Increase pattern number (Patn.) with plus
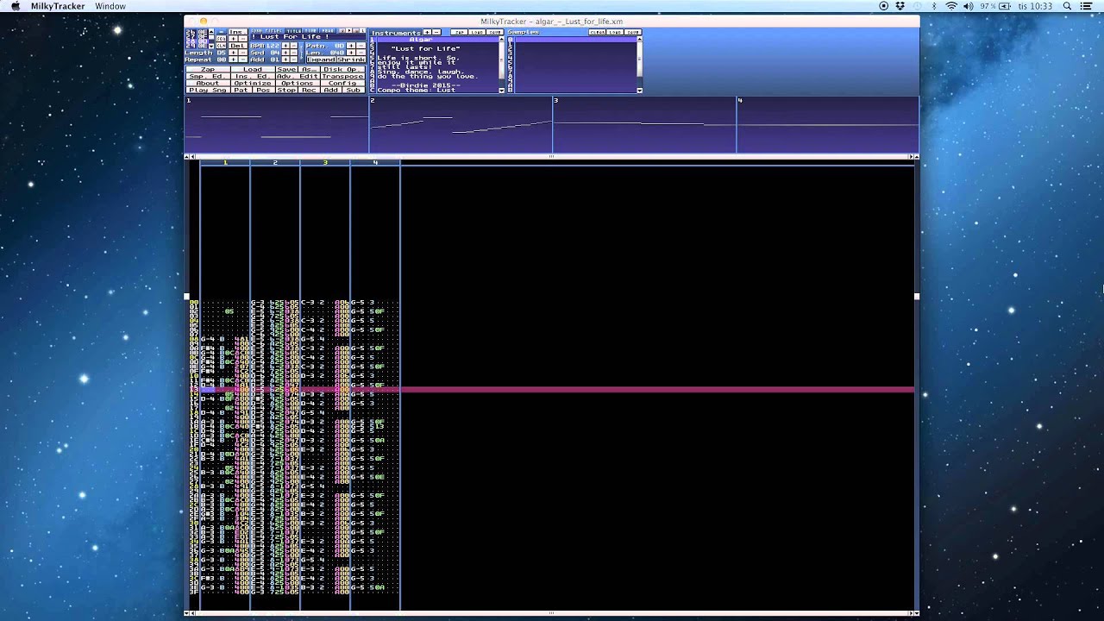 pos(351,46)
